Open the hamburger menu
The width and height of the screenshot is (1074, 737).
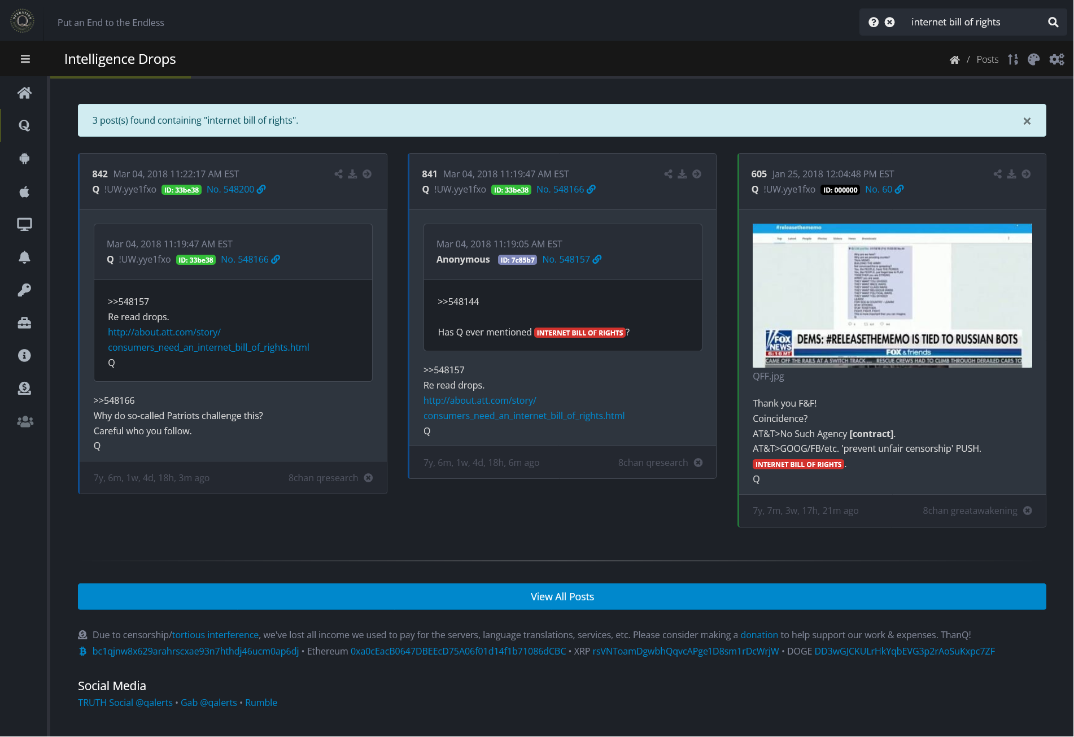[25, 59]
